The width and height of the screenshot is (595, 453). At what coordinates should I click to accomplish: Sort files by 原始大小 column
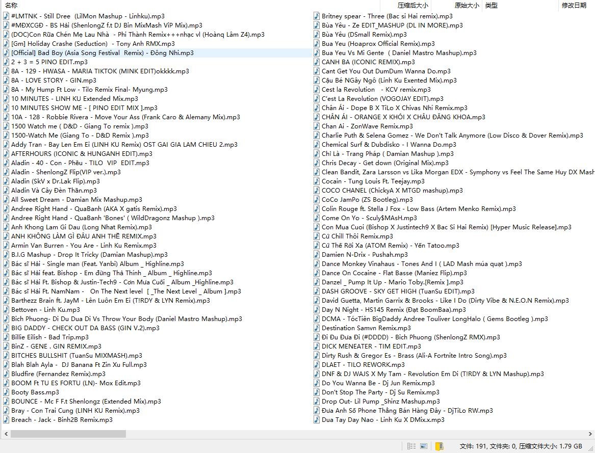tap(466, 6)
